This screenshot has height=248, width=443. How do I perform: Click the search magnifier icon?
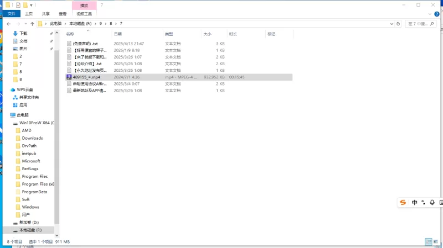[432, 24]
